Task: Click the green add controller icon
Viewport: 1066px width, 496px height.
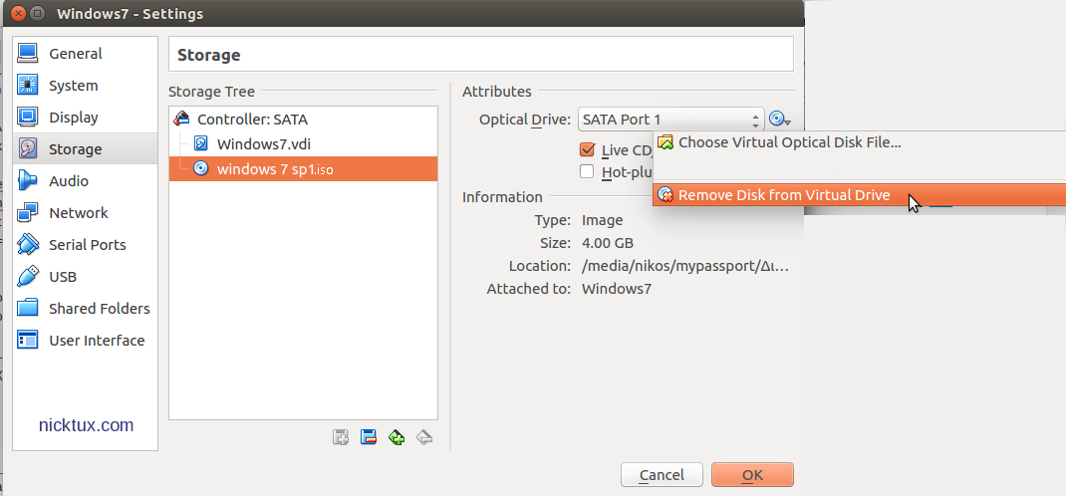Action: point(397,436)
